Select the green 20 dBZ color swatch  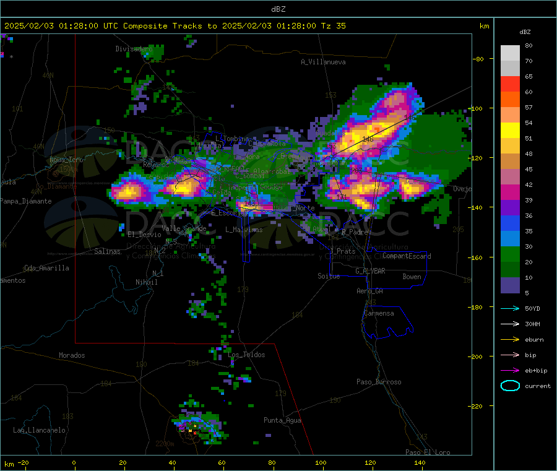(x=510, y=254)
